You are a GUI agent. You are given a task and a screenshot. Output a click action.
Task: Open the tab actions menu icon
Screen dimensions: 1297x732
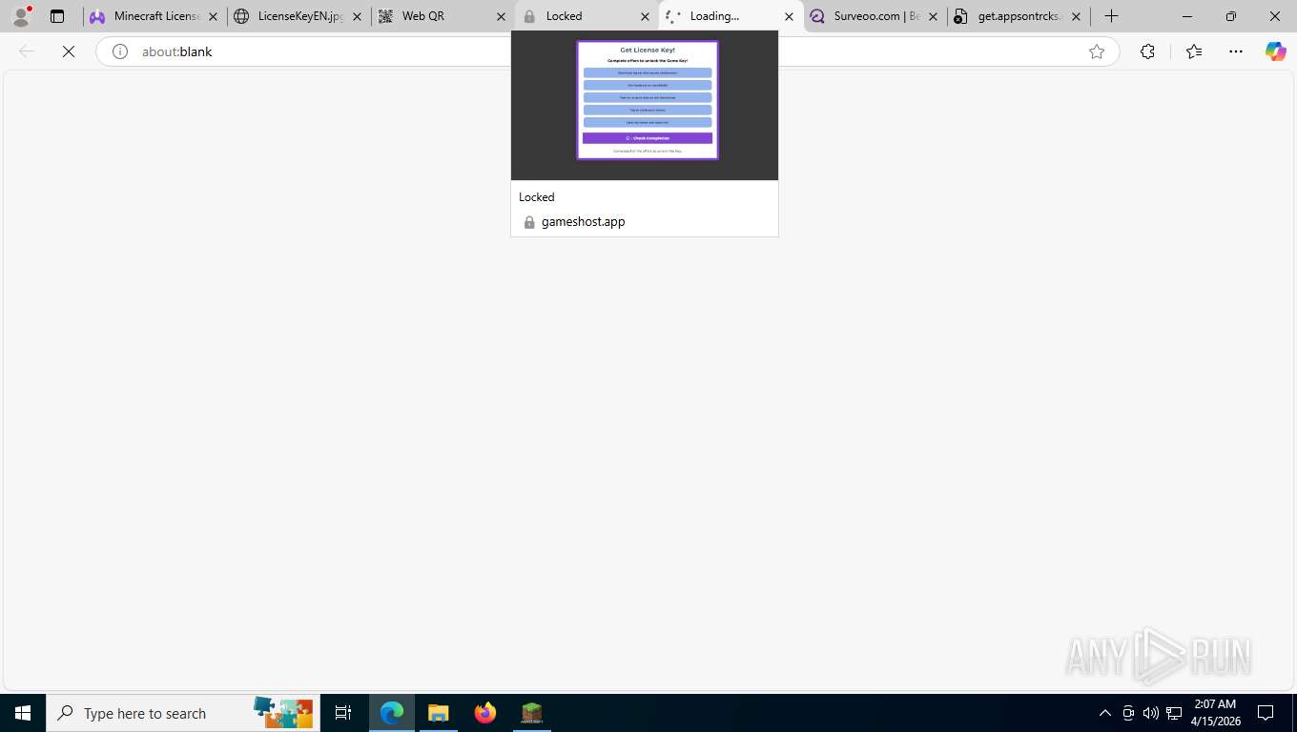point(57,16)
